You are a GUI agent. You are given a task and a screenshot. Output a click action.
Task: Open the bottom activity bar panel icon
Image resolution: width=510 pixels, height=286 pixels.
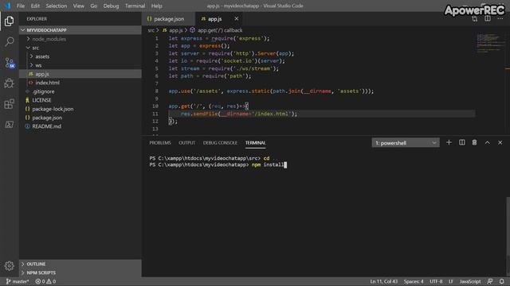[x=9, y=125]
